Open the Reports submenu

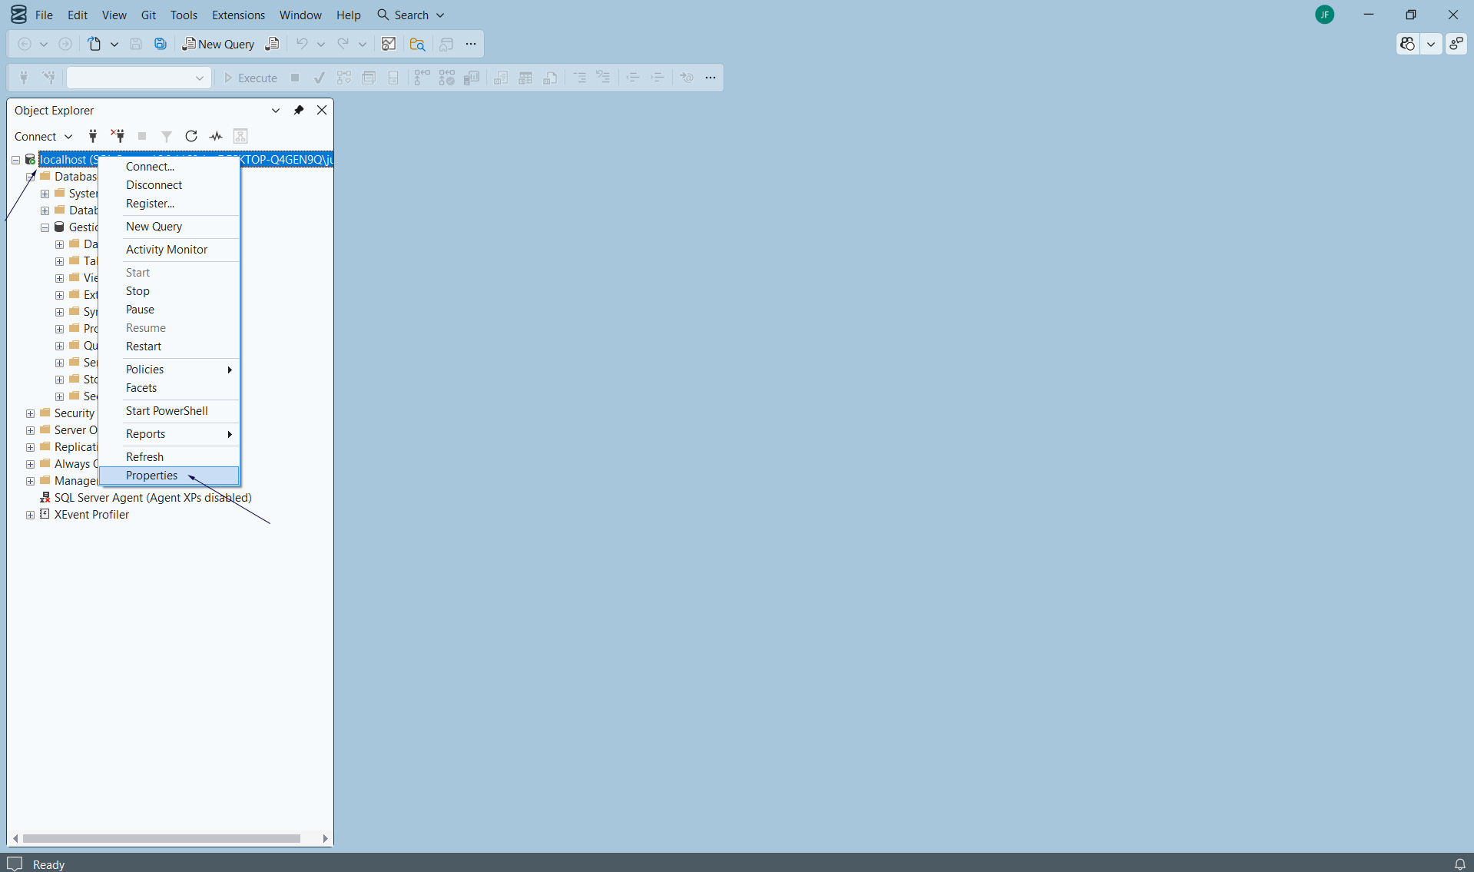pyautogui.click(x=146, y=434)
